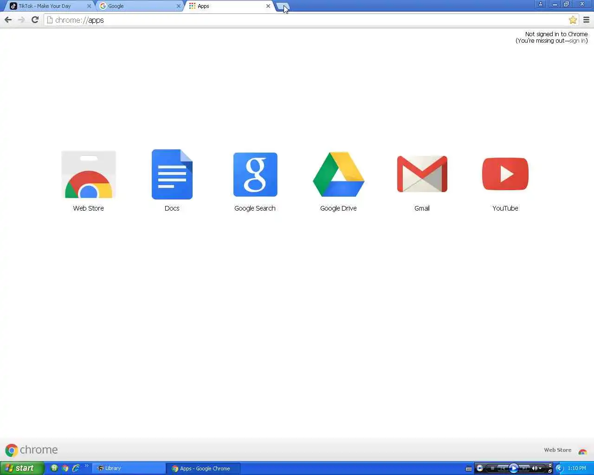Bookmark this page with the star
594x475 pixels.
pos(573,20)
